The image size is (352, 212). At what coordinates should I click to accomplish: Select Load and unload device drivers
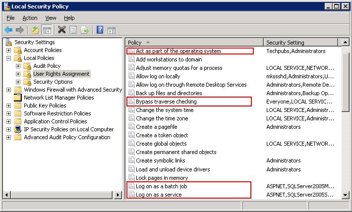click(x=173, y=169)
